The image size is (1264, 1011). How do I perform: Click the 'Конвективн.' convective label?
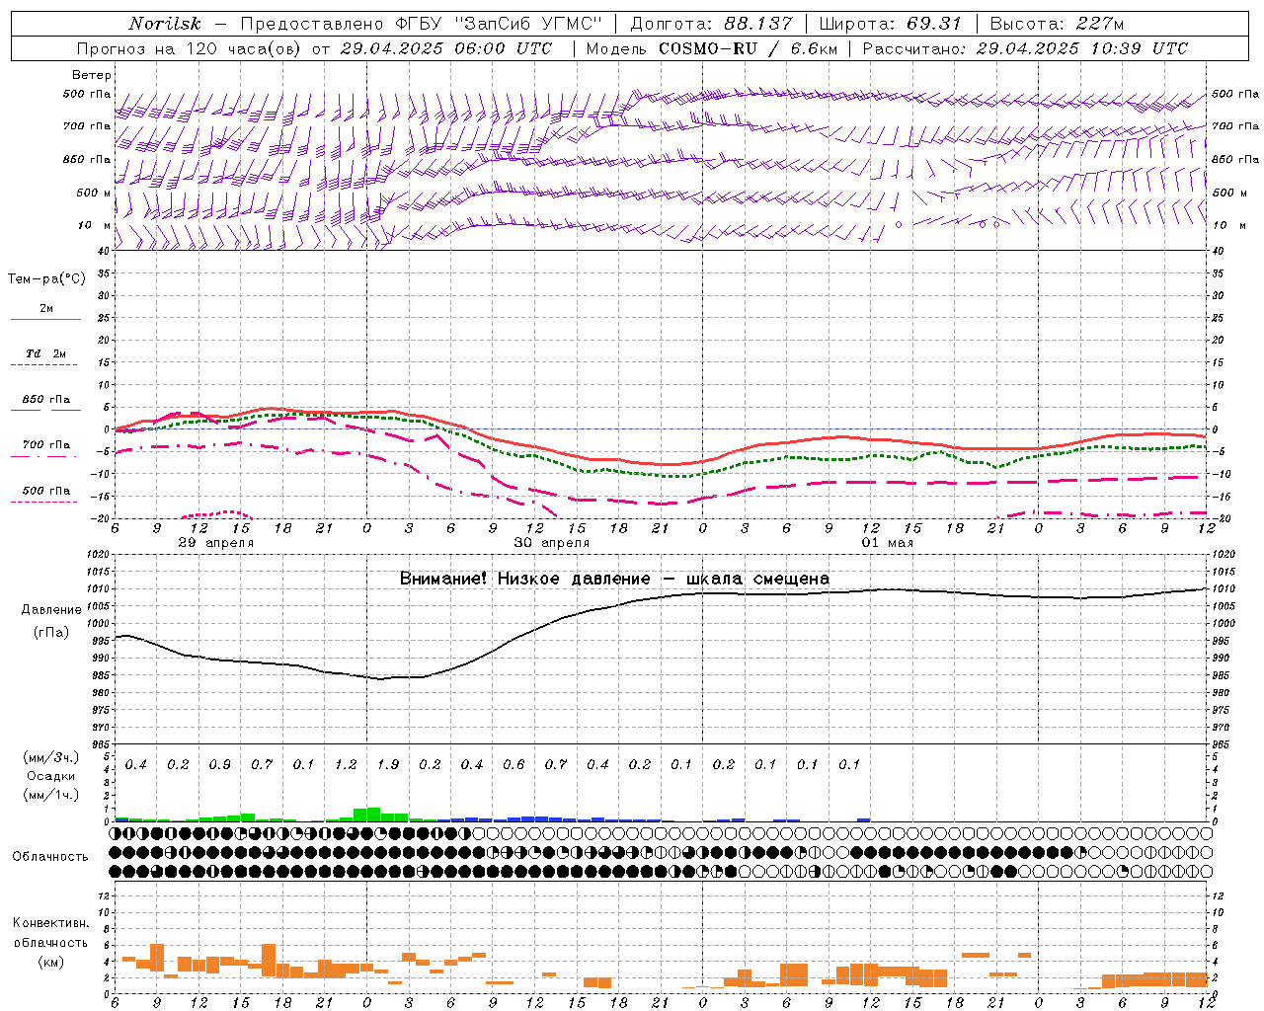coord(50,923)
